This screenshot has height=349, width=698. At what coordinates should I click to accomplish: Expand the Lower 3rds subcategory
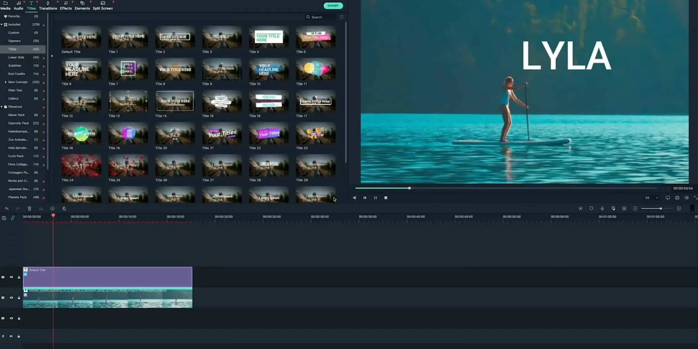(x=16, y=58)
